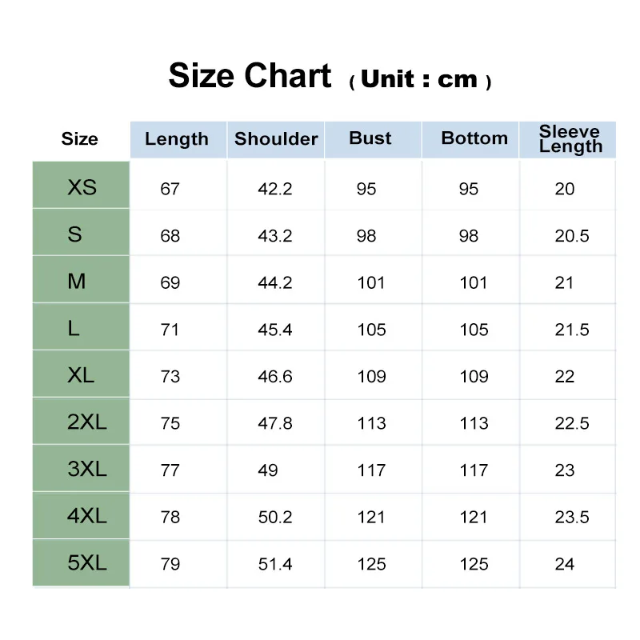
Task: Select the Bottom column header
Action: point(474,138)
